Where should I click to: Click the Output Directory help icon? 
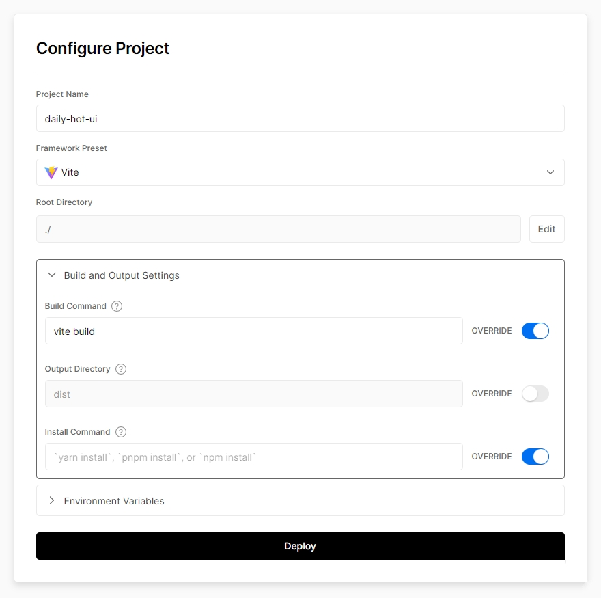(x=121, y=369)
